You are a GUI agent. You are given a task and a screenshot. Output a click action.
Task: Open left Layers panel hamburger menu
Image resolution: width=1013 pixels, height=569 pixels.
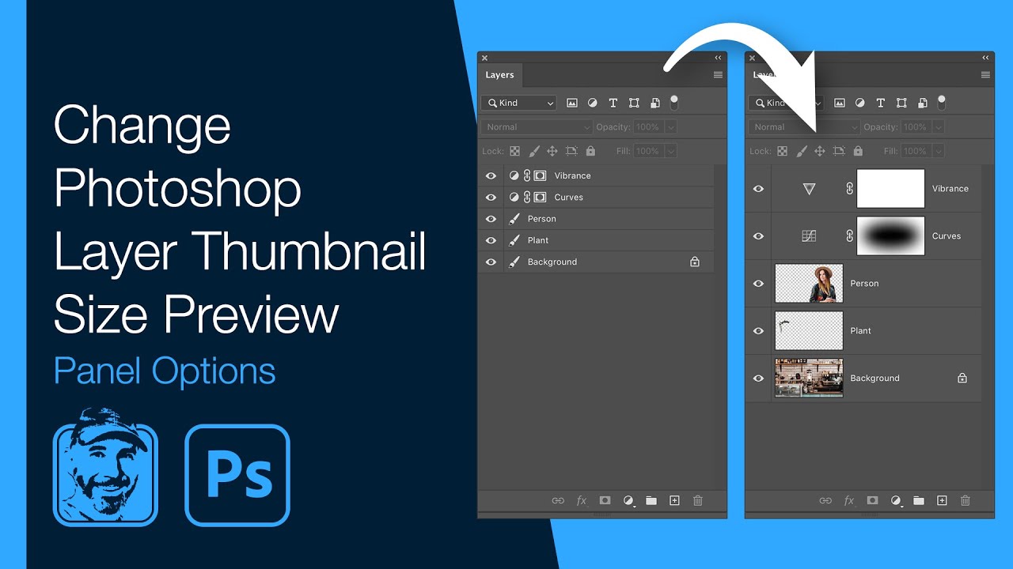coord(718,75)
